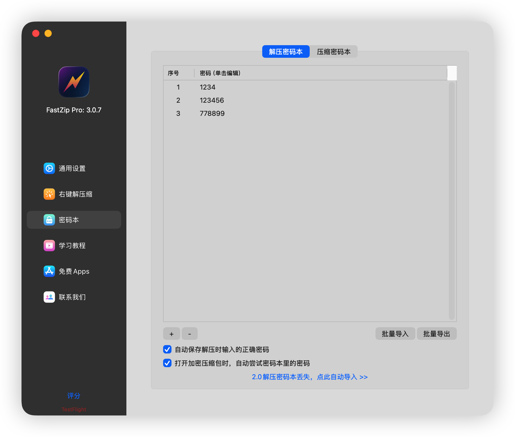Toggle auto-save correct decompression password checkbox
515x437 pixels.
coord(167,350)
